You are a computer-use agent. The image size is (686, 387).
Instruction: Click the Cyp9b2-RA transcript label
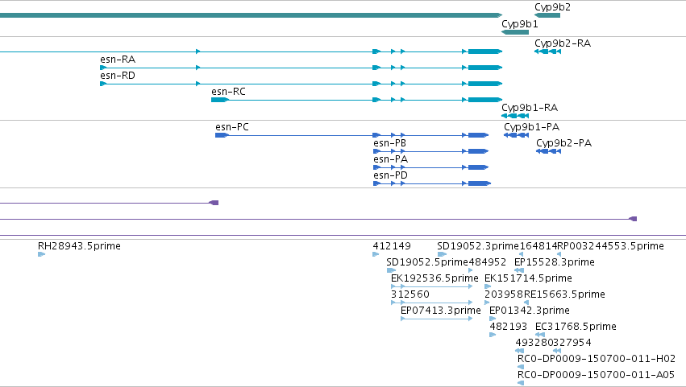(x=563, y=43)
